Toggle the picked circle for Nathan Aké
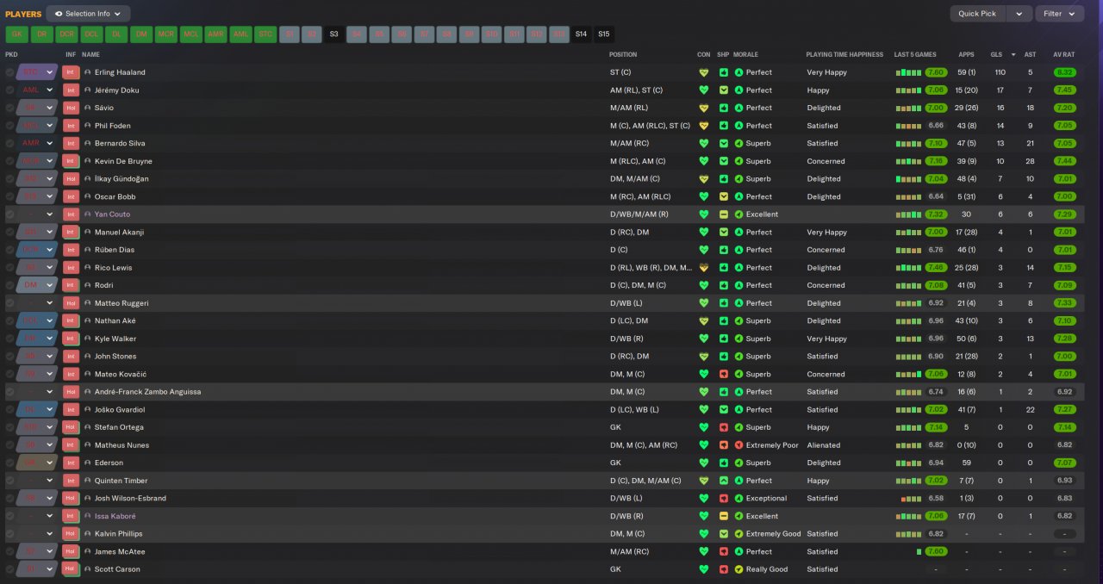1103x584 pixels. (x=9, y=320)
